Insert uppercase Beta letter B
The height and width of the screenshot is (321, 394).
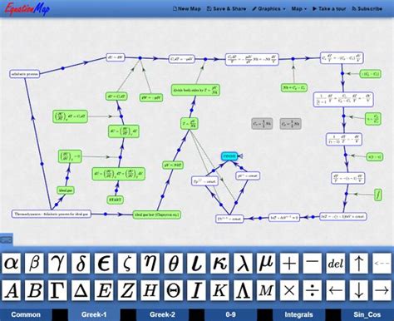click(34, 290)
